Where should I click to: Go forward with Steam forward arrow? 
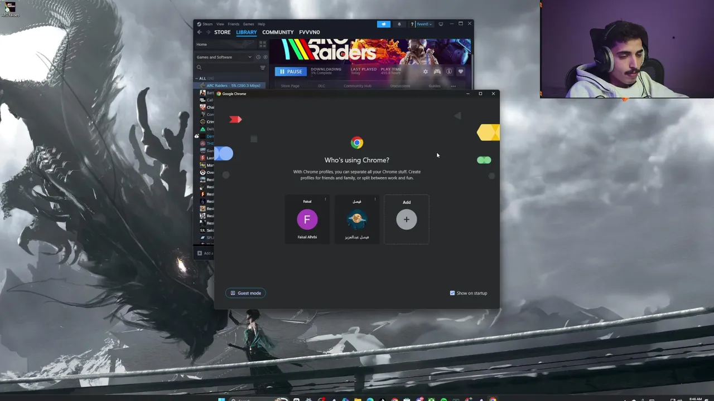click(208, 32)
